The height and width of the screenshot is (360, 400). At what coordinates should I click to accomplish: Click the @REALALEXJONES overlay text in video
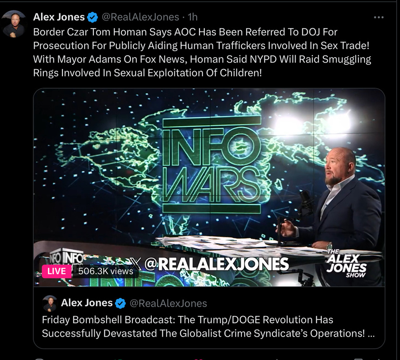tap(217, 264)
